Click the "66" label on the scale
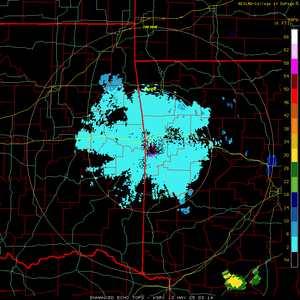This screenshot has width=300, height=300. (x=286, y=37)
